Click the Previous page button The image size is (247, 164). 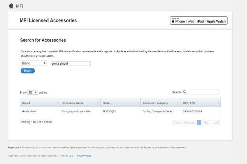(188, 122)
